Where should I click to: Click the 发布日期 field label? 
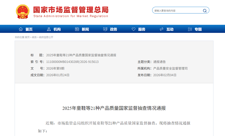coord(145,75)
